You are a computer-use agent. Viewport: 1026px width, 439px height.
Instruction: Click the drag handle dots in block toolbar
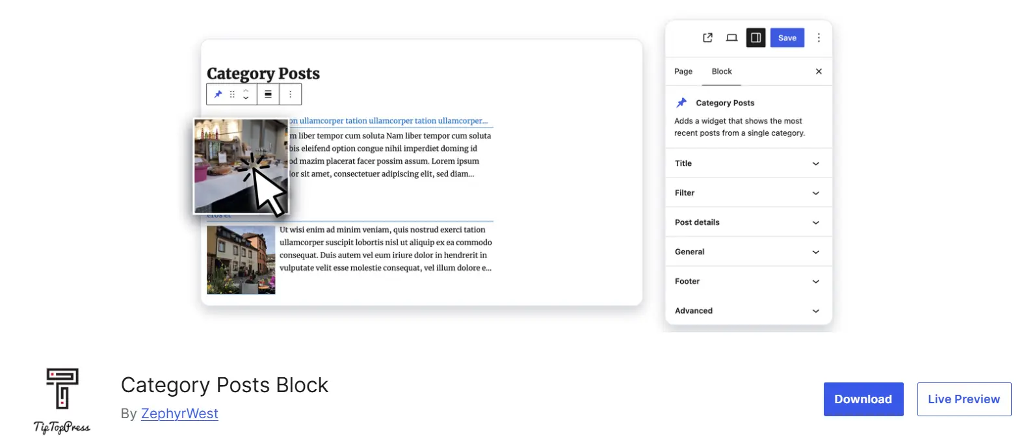[x=232, y=94]
